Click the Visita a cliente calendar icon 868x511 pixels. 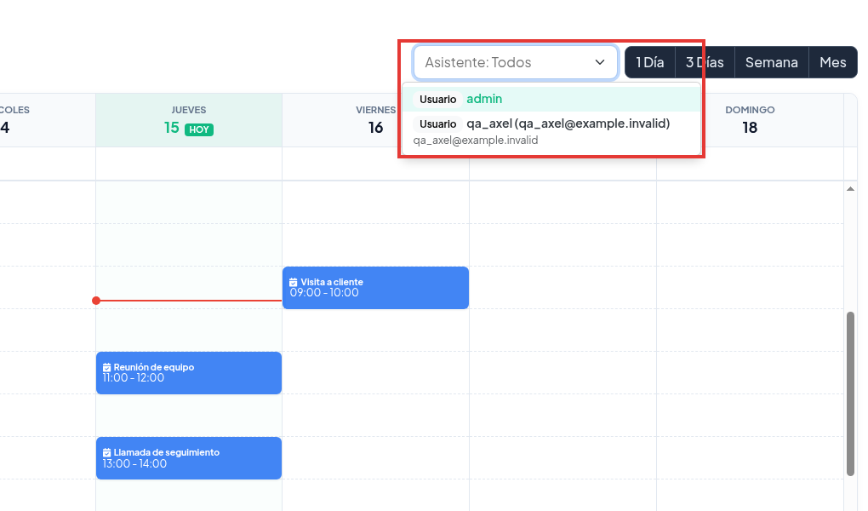[294, 282]
